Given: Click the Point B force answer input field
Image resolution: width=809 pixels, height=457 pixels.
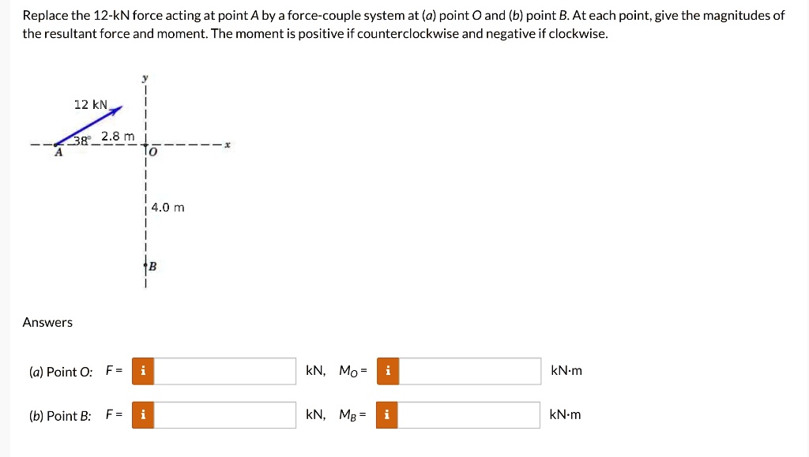Looking at the screenshot, I should click(x=225, y=414).
